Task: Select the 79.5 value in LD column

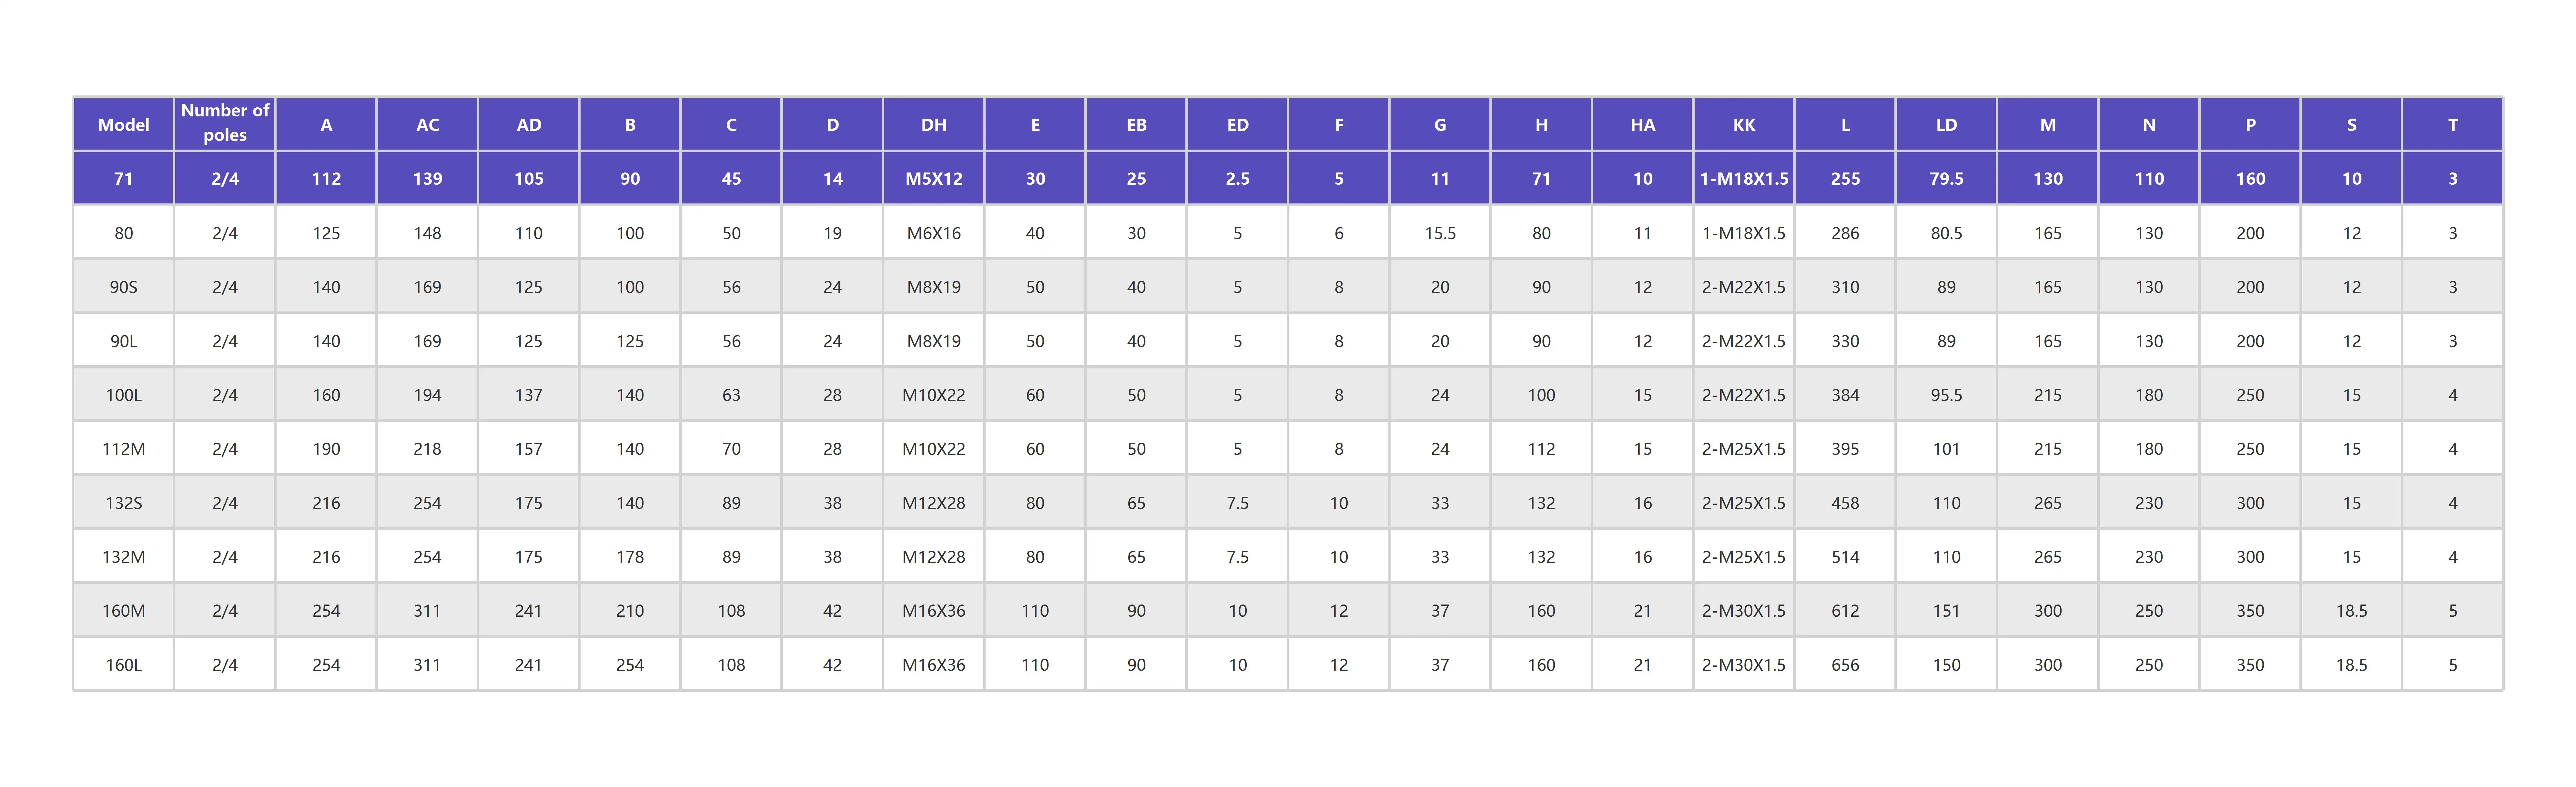Action: (1946, 179)
